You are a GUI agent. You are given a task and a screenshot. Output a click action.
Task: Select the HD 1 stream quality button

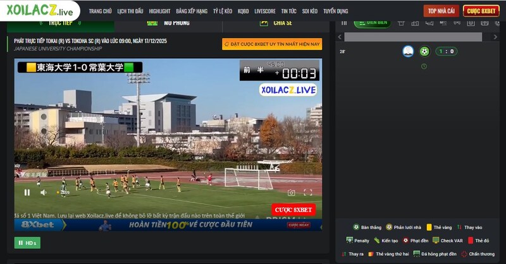(27, 243)
